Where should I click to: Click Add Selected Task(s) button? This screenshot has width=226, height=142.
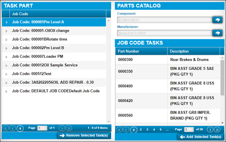pyautogui.click(x=201, y=137)
